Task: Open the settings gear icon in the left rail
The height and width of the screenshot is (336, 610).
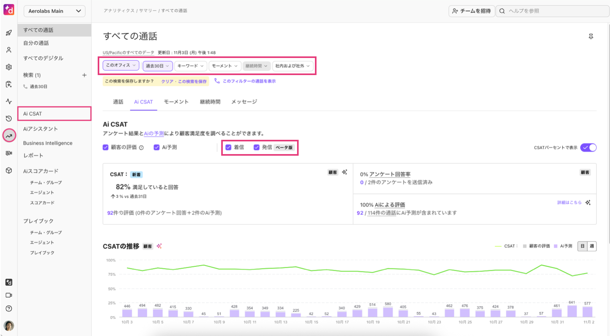Action: (x=9, y=67)
